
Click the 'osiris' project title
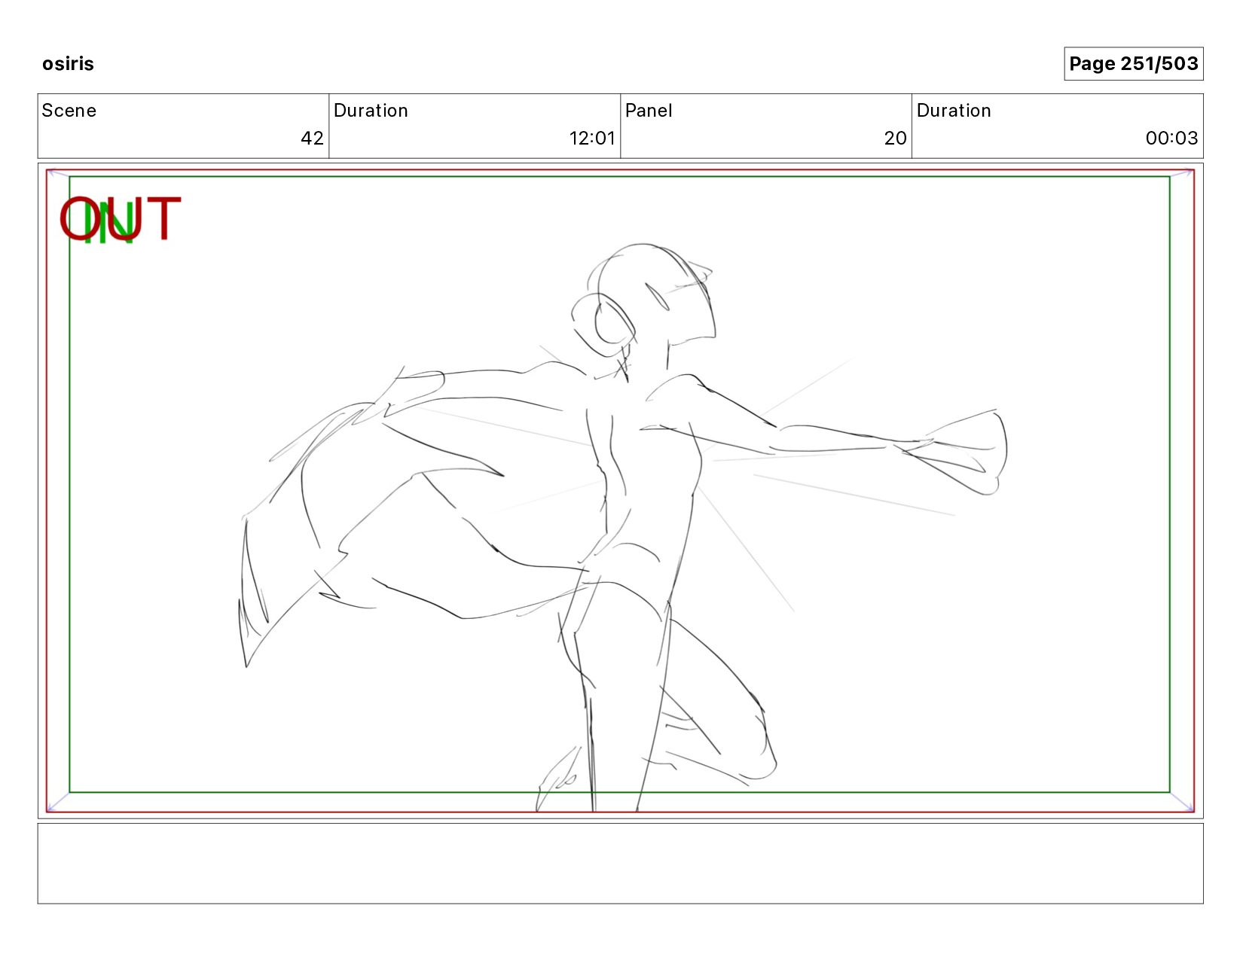(68, 63)
